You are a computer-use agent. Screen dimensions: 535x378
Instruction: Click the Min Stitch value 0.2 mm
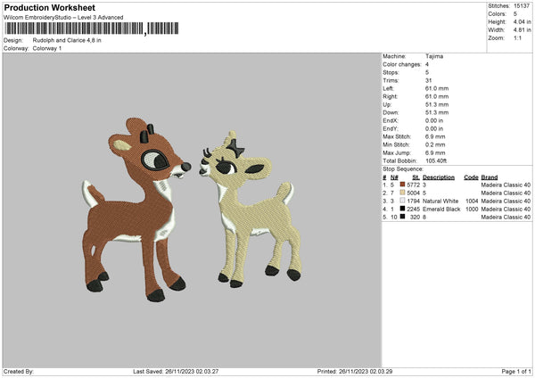coord(435,144)
